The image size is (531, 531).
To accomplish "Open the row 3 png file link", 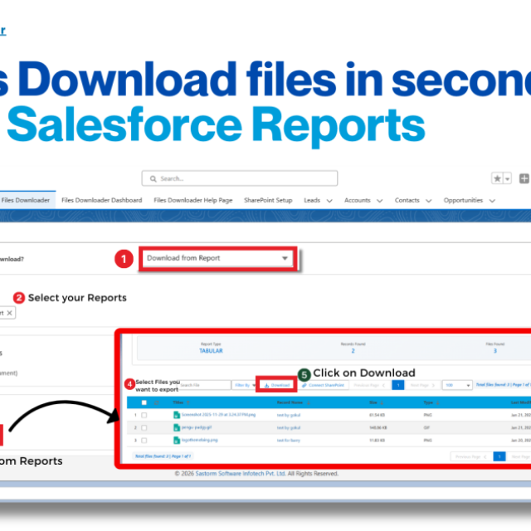I will pos(199,440).
